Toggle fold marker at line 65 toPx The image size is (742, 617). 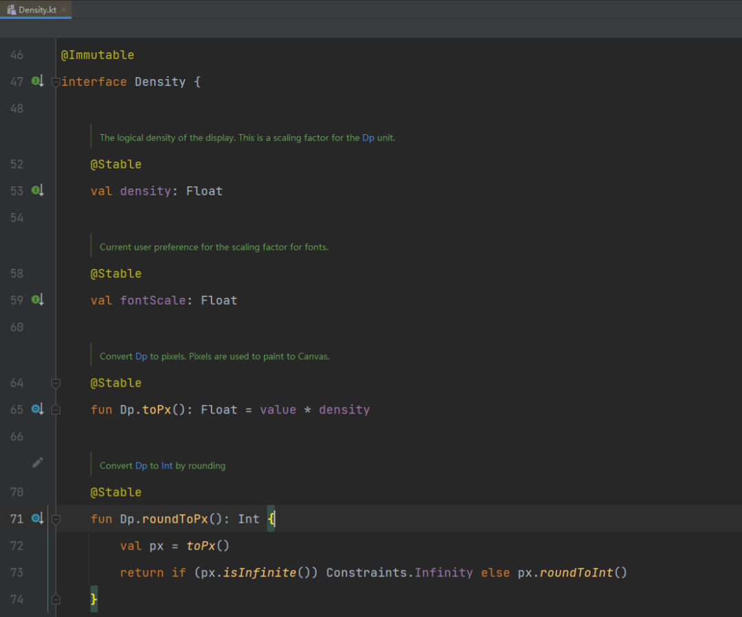[x=56, y=410]
